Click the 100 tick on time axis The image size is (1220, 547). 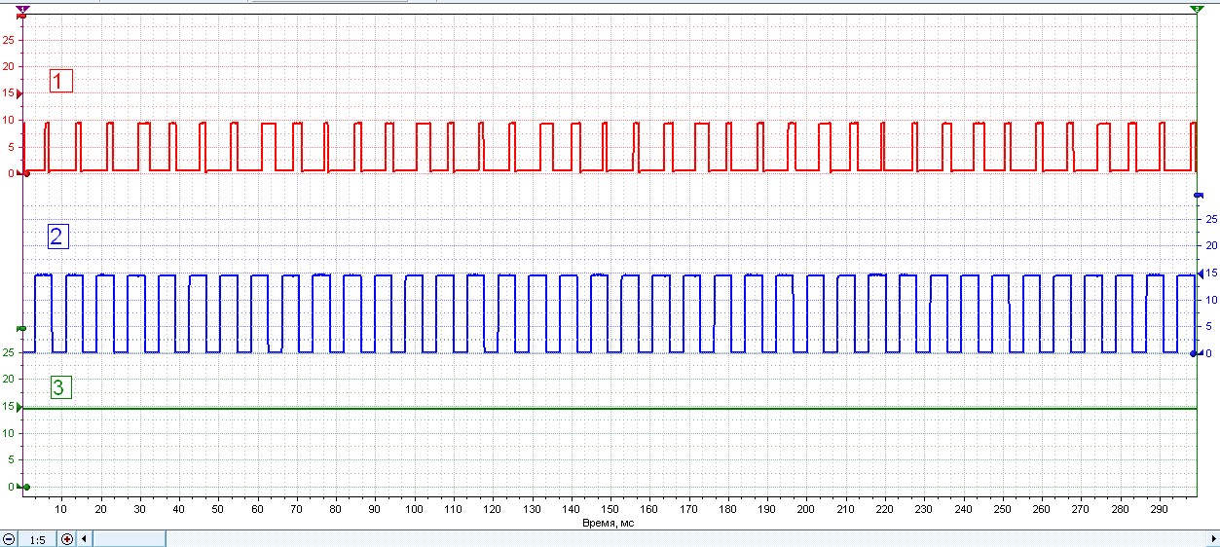(x=414, y=509)
